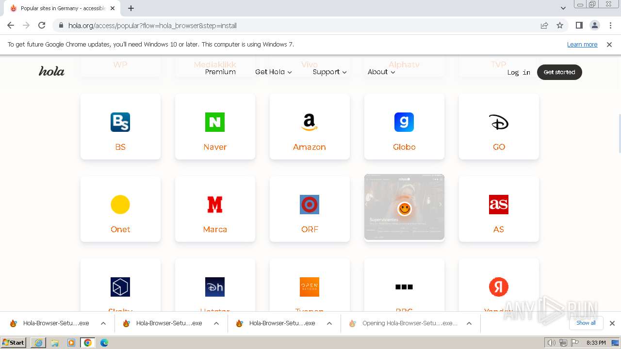Open the Windows Start button
This screenshot has width=621, height=349.
pyautogui.click(x=14, y=343)
